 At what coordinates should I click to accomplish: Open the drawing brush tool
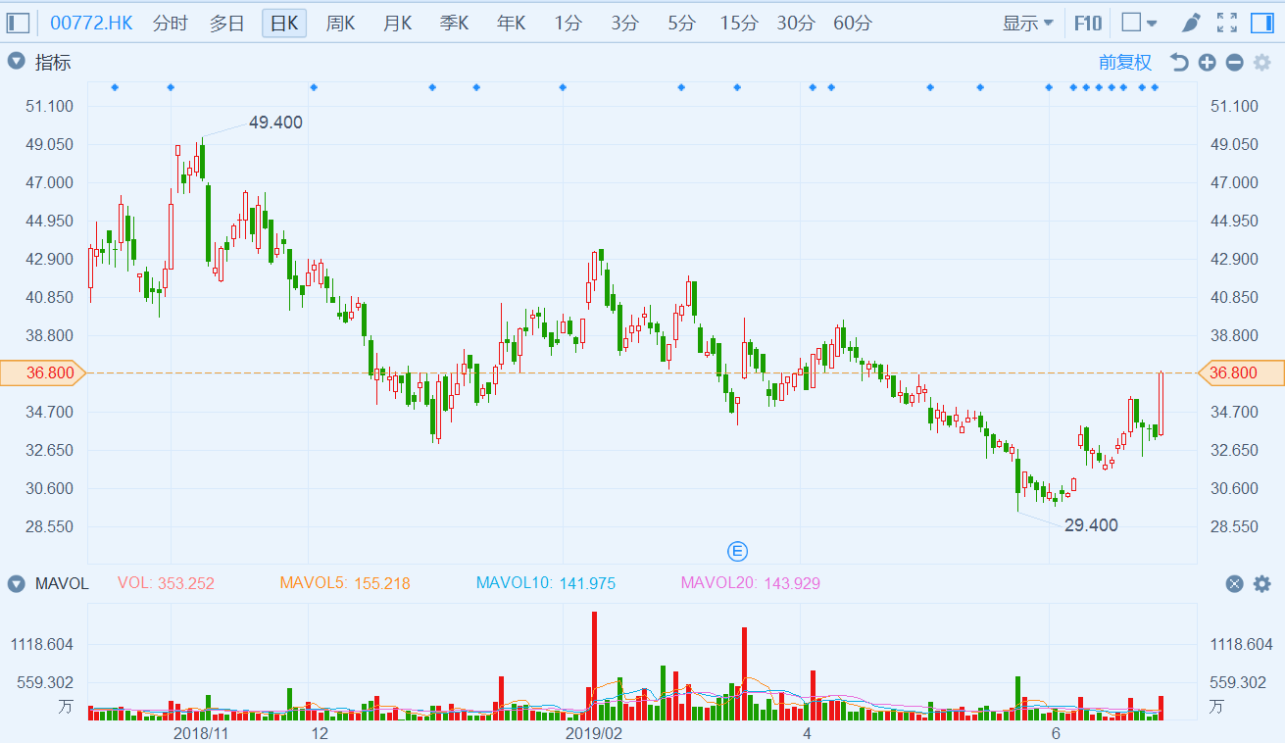point(1191,23)
